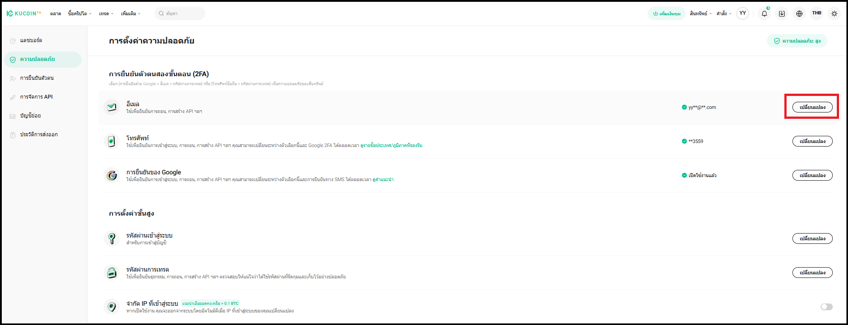Click the เพิ่มเงินทุน deposit button
The height and width of the screenshot is (325, 848).
[x=666, y=13]
